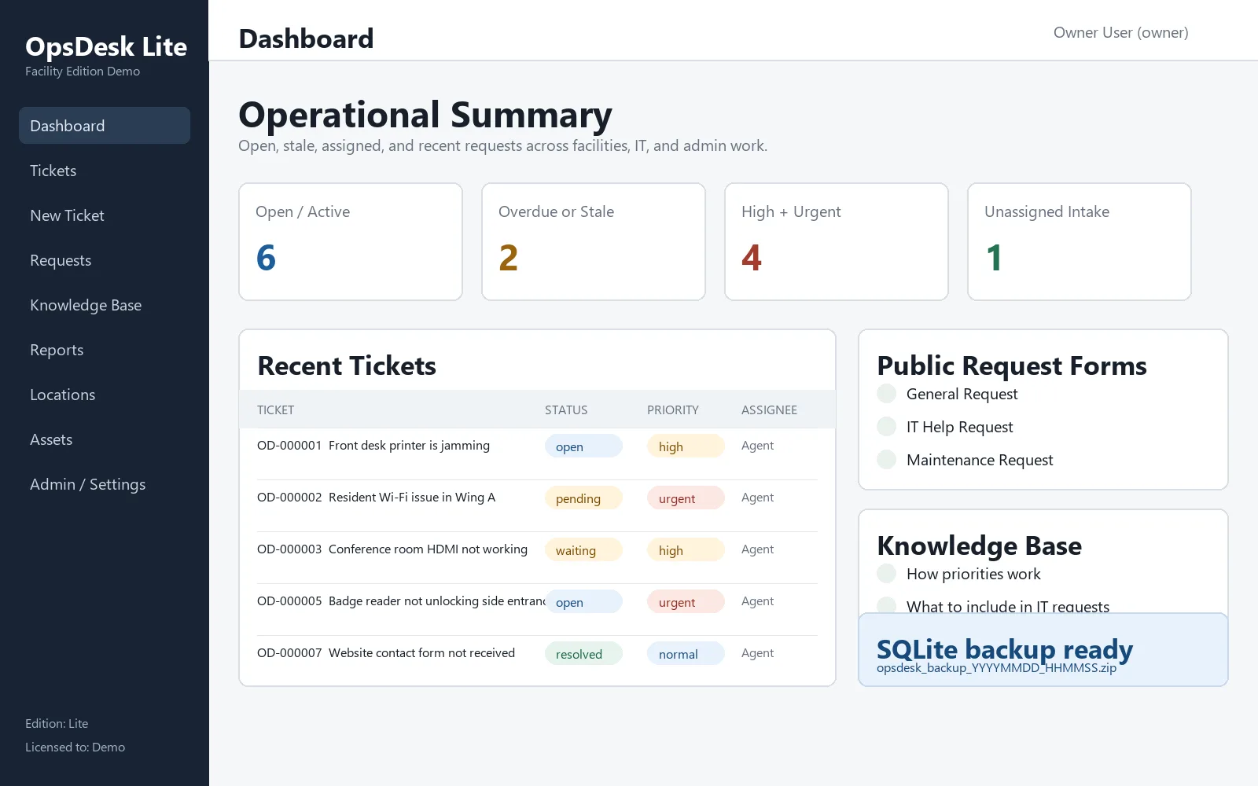The height and width of the screenshot is (786, 1258).
Task: Click the bullet icon beside IT Help Request
Action: pos(887,427)
